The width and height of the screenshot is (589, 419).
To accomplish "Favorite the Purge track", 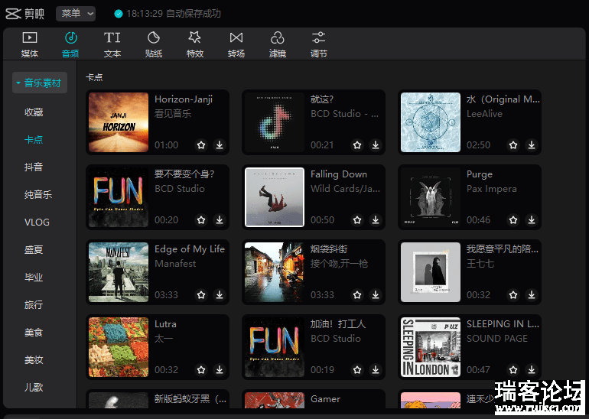I will click(513, 219).
